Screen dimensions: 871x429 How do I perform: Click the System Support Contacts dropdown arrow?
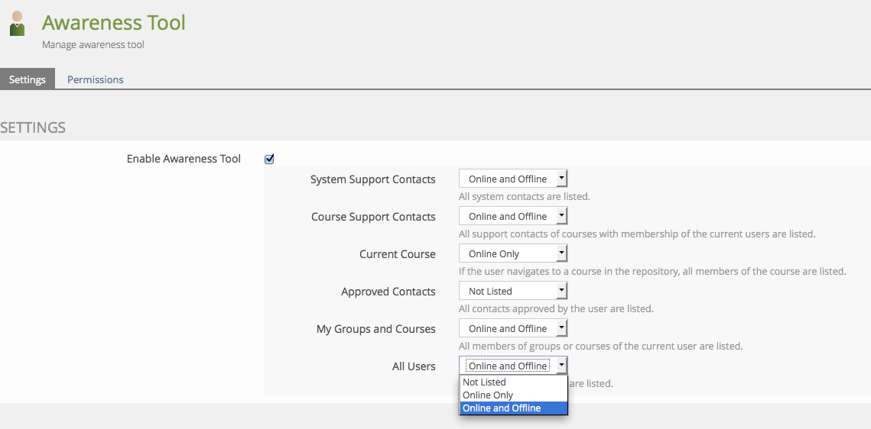pos(561,179)
